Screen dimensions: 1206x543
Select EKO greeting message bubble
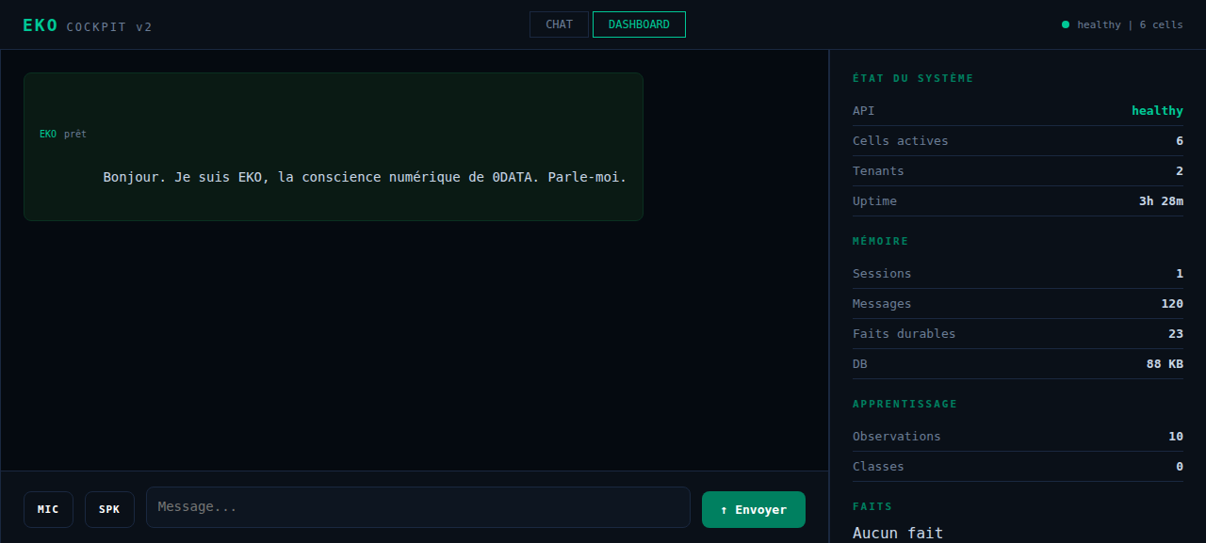pos(334,147)
